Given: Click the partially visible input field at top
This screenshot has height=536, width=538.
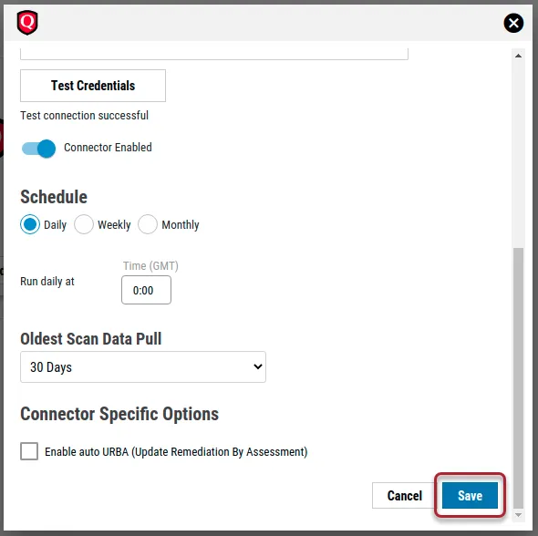Looking at the screenshot, I should pyautogui.click(x=214, y=54).
